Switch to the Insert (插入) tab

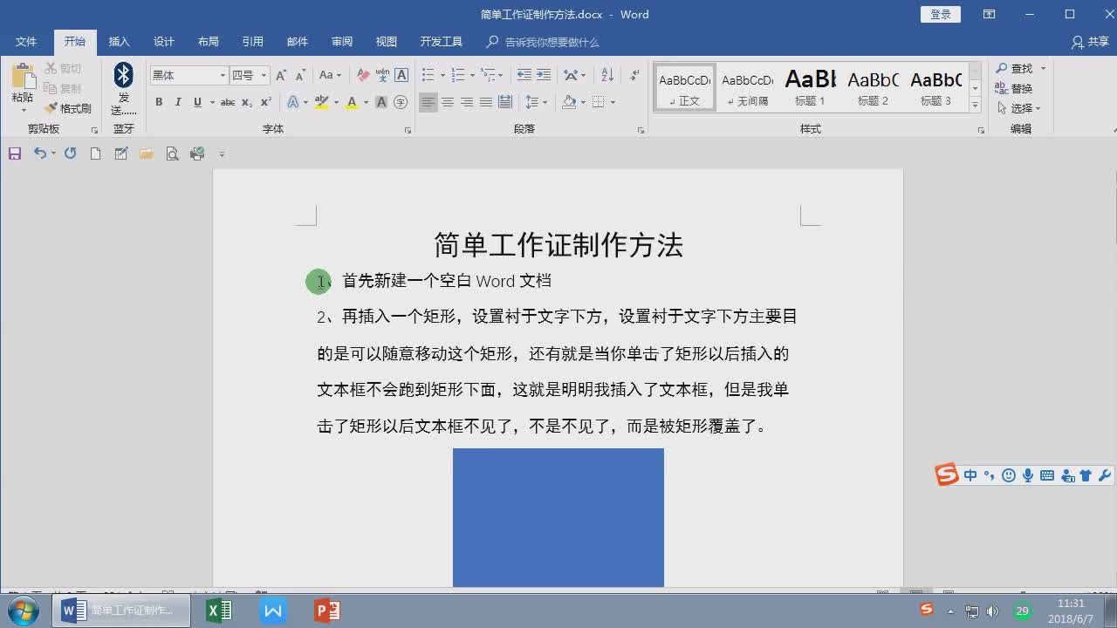[x=119, y=41]
